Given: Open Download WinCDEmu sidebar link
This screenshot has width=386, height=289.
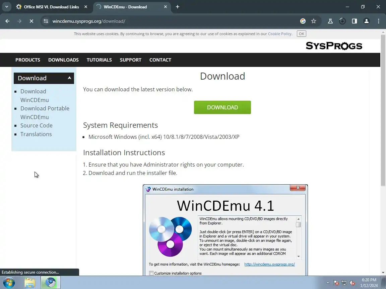Looking at the screenshot, I should tap(35, 96).
